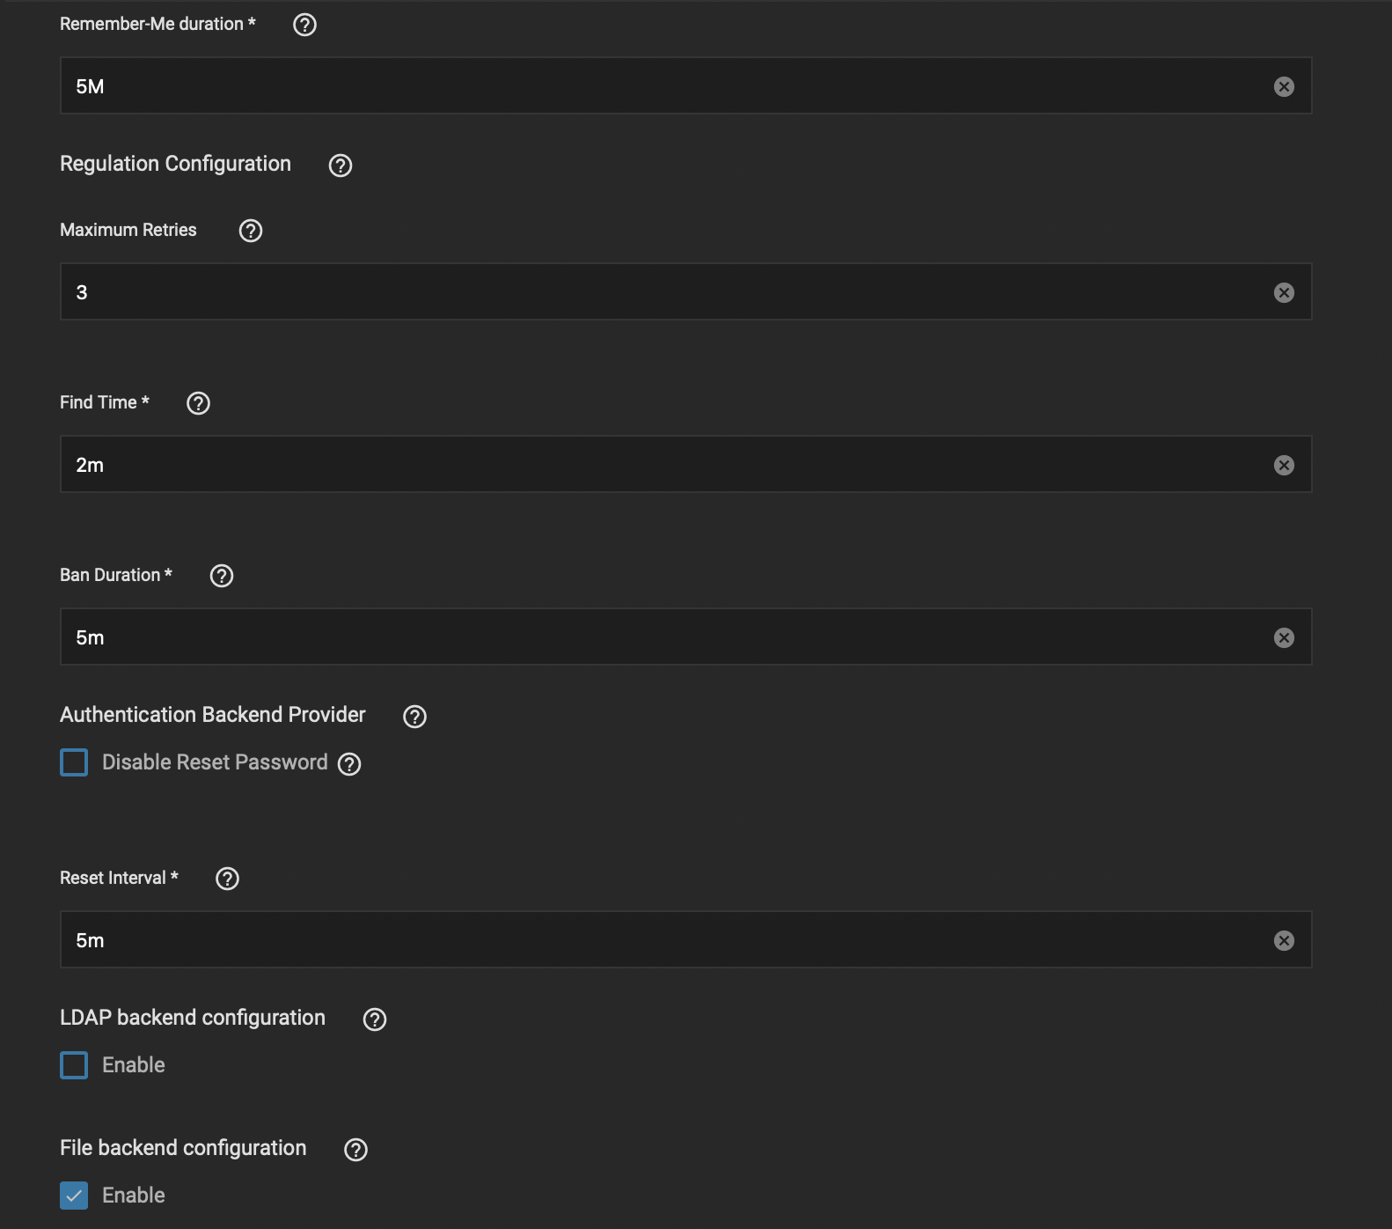Clear the Remember-Me duration field
Viewport: 1392px width, 1229px height.
(x=1283, y=85)
